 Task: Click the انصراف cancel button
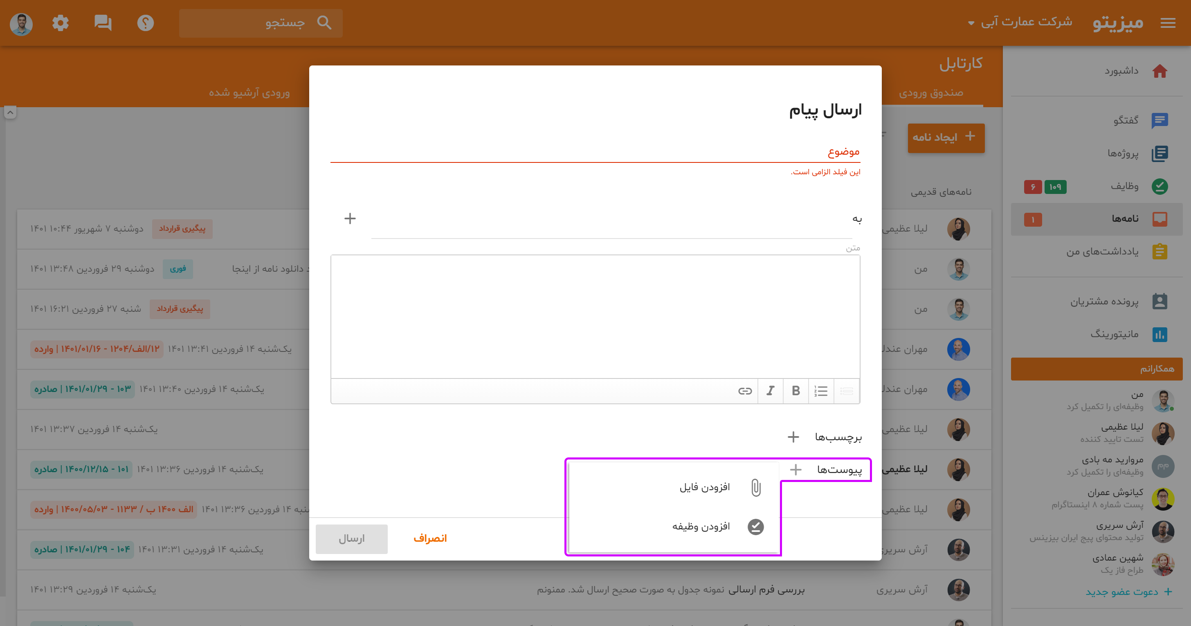(x=429, y=538)
